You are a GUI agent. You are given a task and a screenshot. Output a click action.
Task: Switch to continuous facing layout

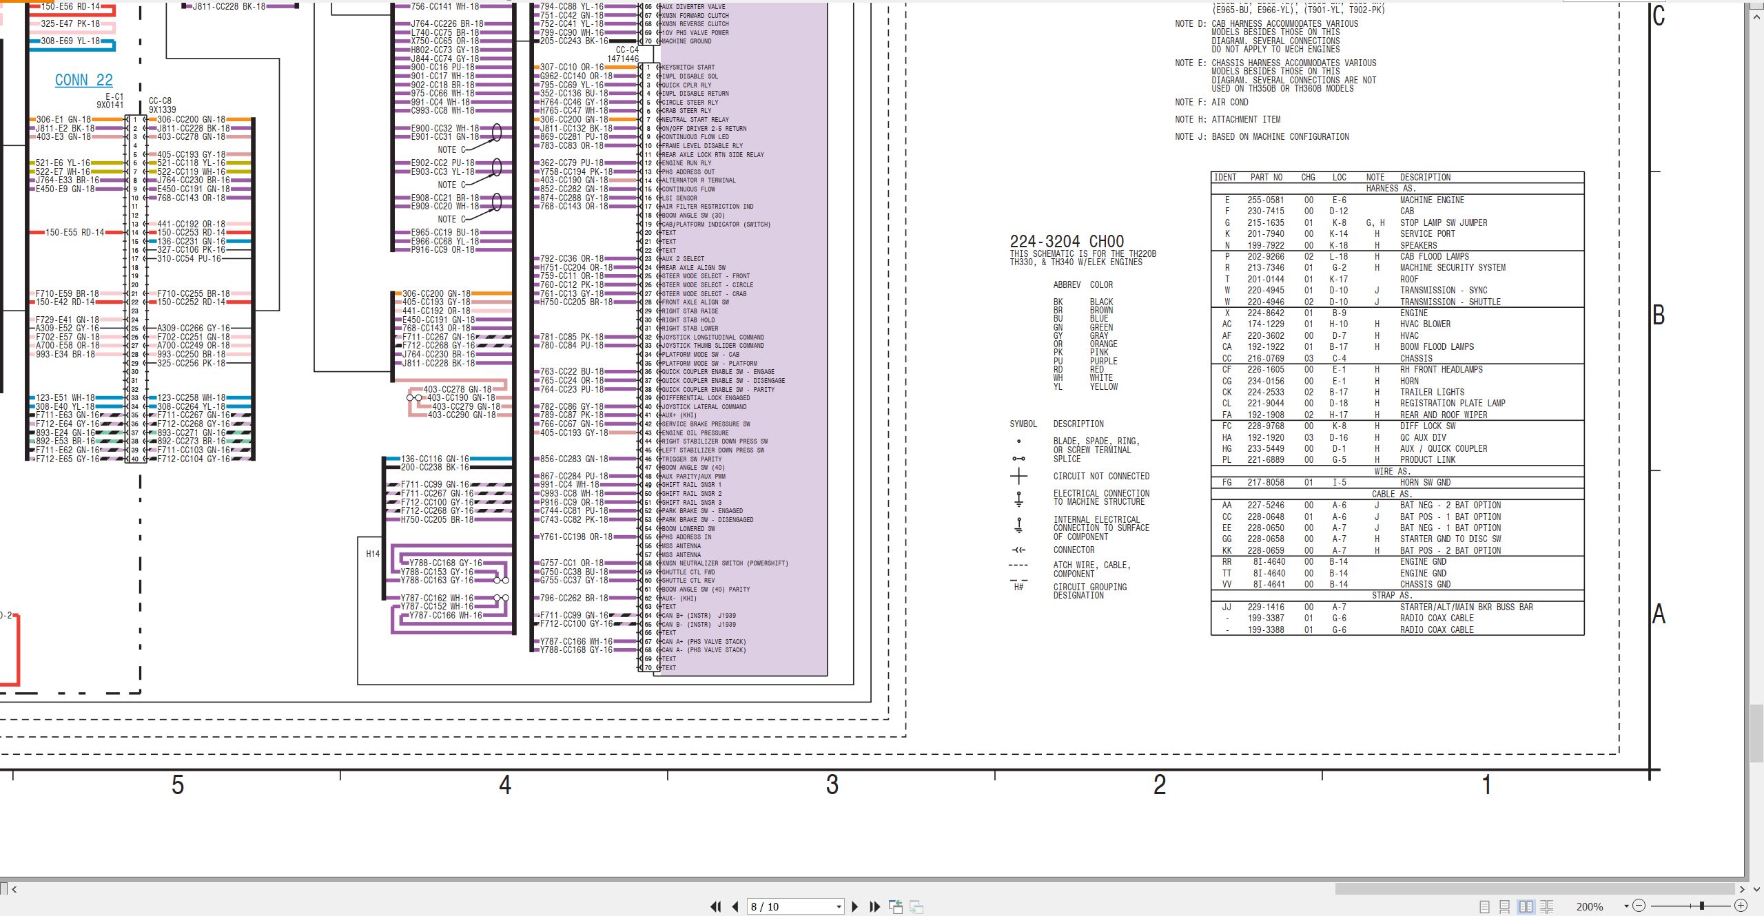(1546, 907)
